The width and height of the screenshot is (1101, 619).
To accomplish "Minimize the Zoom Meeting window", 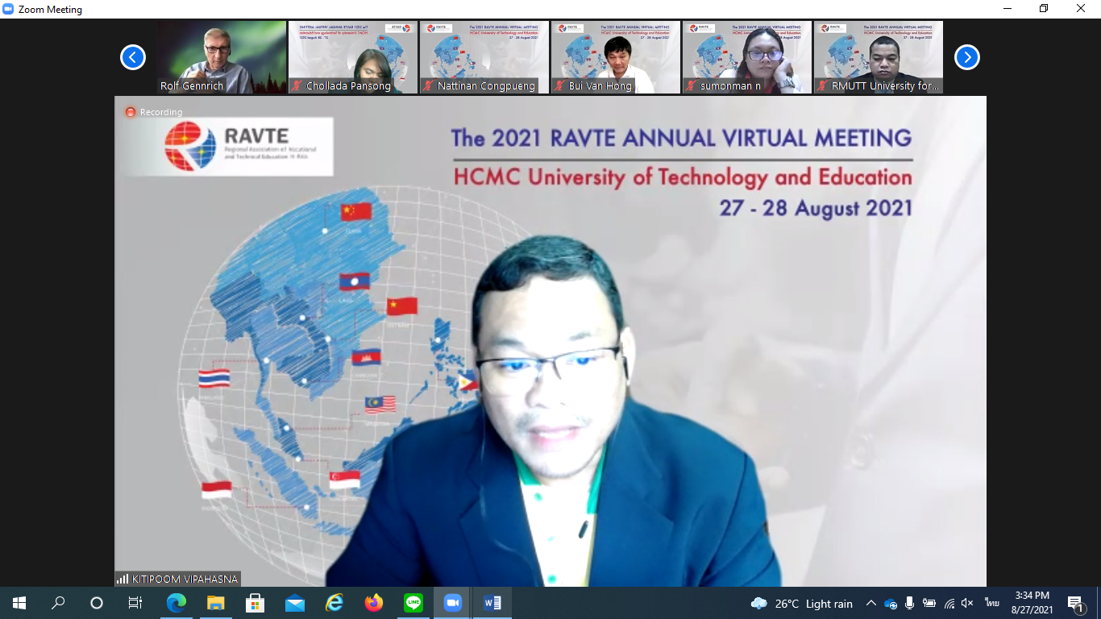I will (1008, 9).
